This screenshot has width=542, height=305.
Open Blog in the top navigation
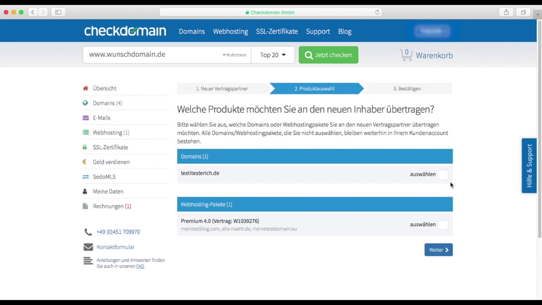click(345, 31)
